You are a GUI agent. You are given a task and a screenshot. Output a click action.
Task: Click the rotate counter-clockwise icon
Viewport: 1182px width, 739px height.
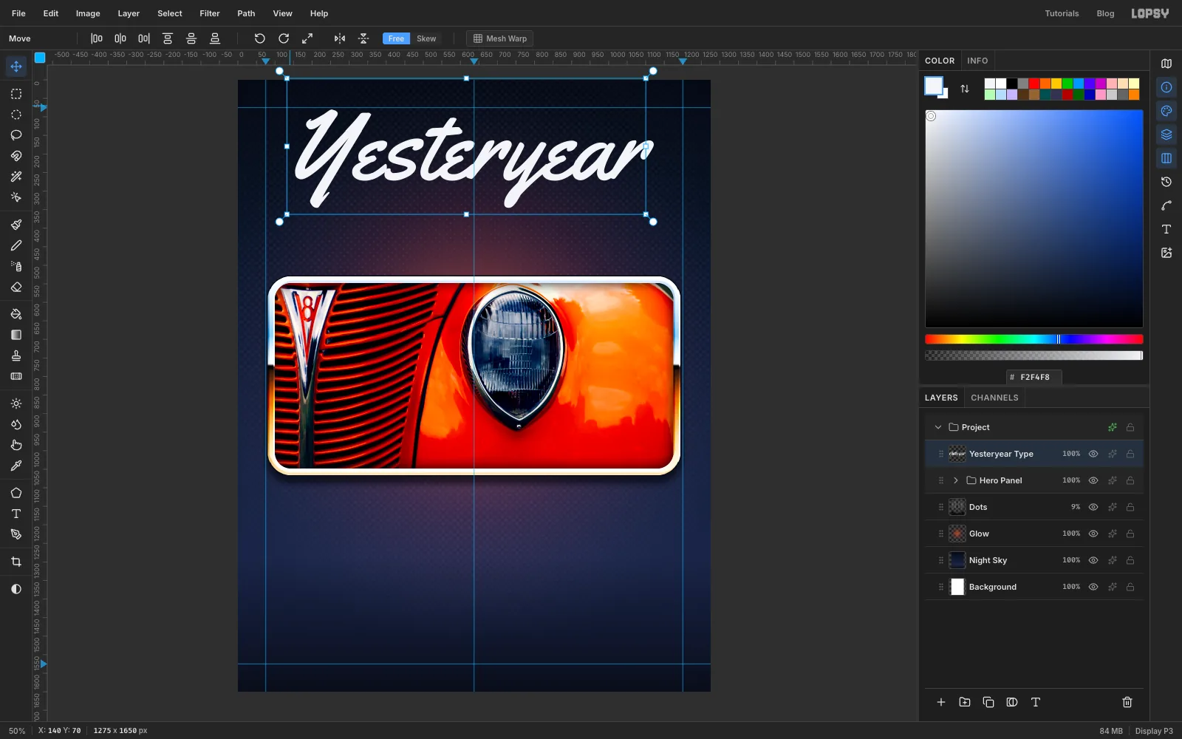point(260,38)
